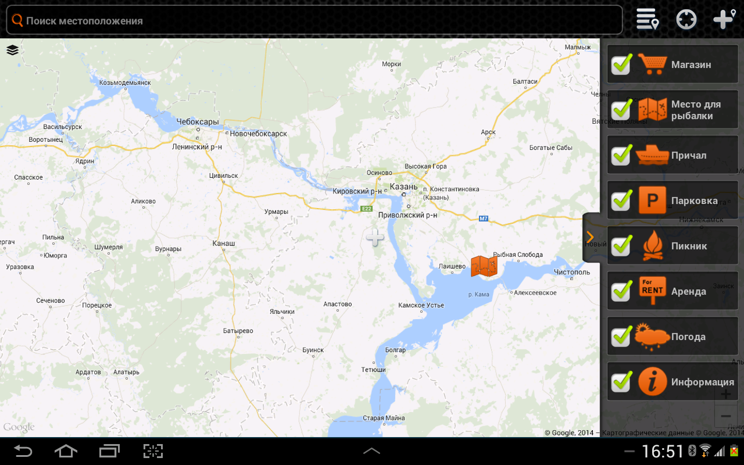Select Информация label in filter list

pyautogui.click(x=703, y=382)
